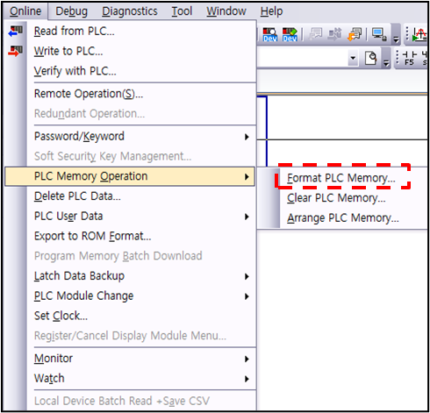This screenshot has height=413, width=430.
Task: Select Format PLC Memory... in submenu
Action: tap(341, 178)
